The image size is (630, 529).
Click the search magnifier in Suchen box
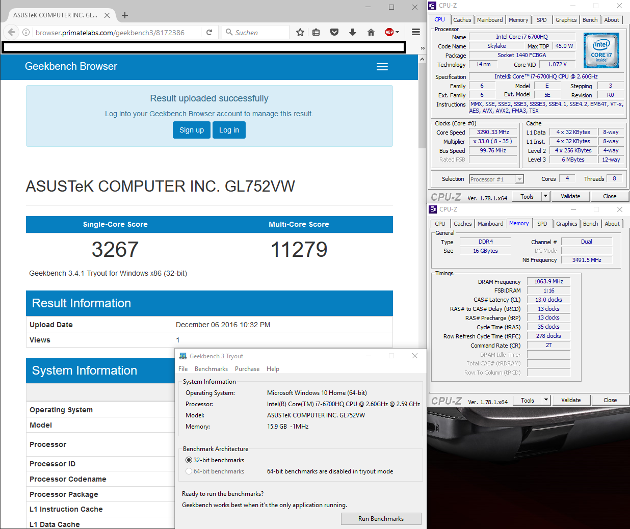tap(229, 32)
